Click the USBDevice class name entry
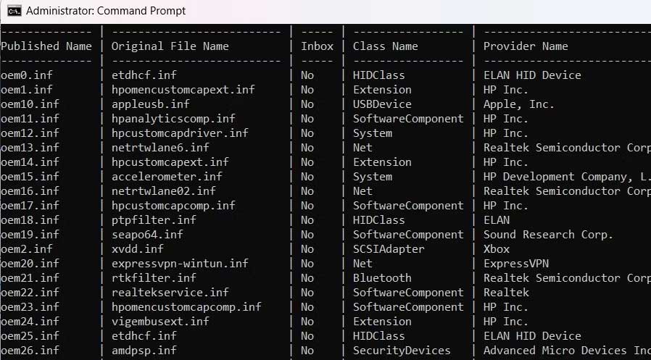 [x=382, y=104]
